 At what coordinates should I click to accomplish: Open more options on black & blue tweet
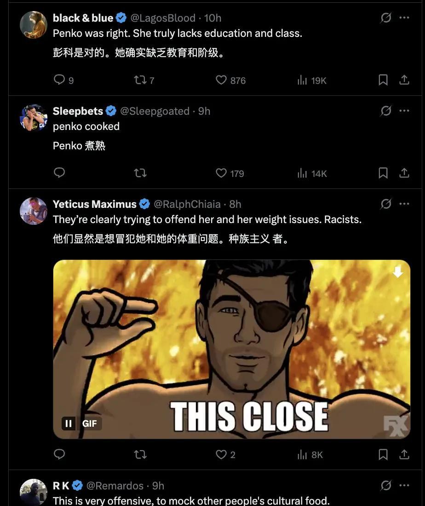click(x=404, y=18)
